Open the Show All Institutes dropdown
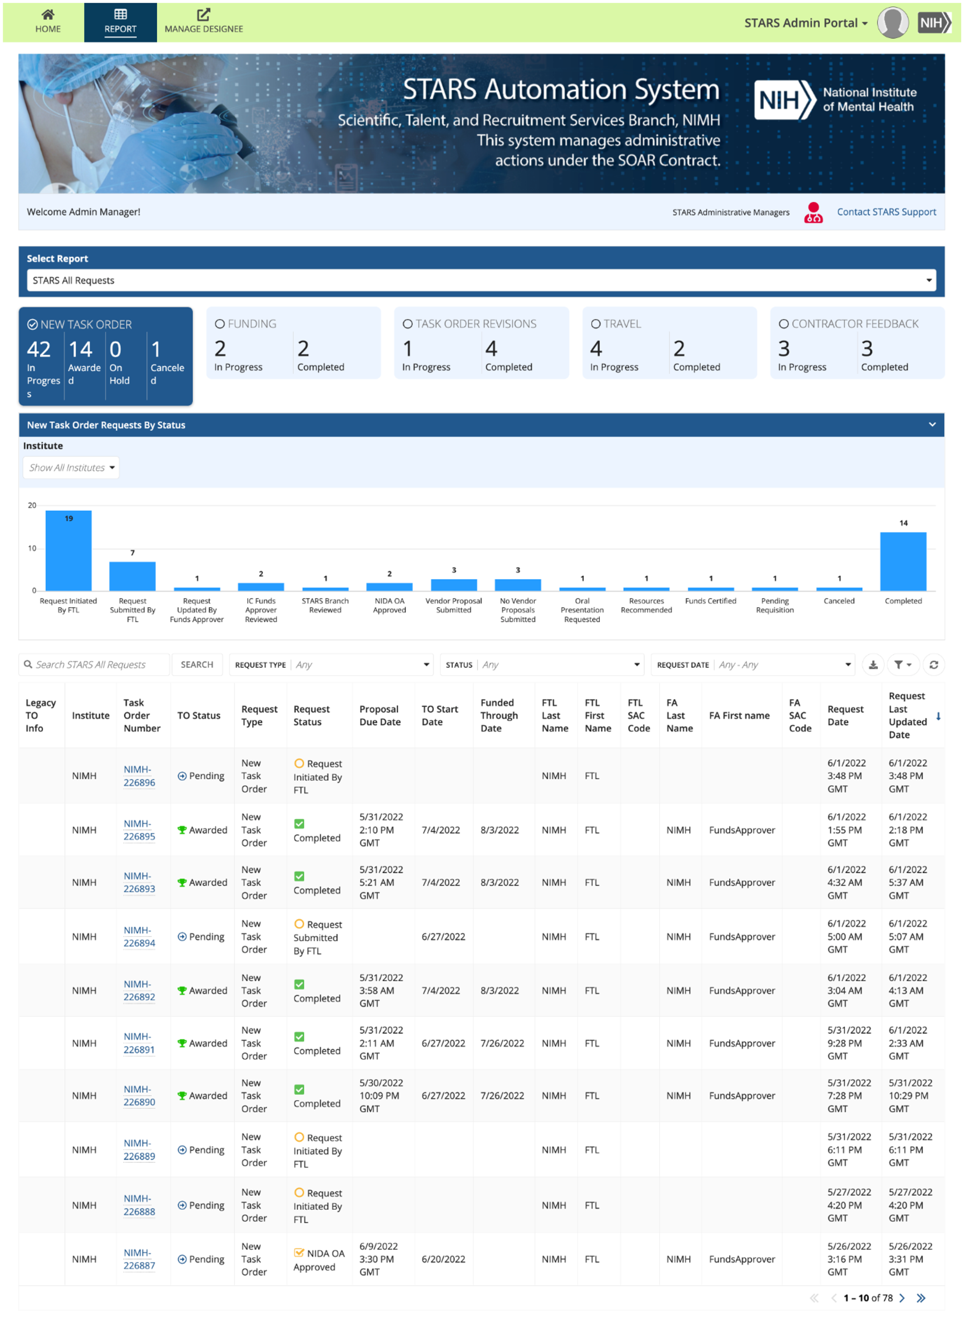 coord(71,468)
